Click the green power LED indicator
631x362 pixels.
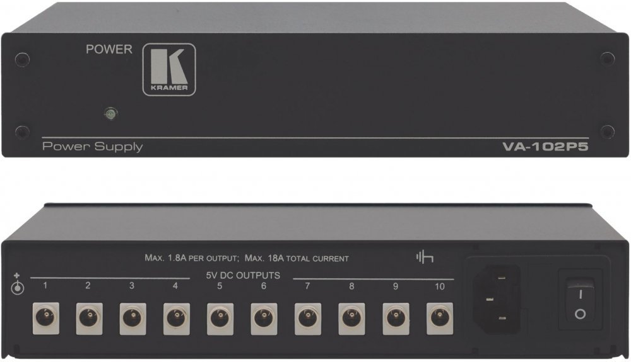(x=110, y=115)
